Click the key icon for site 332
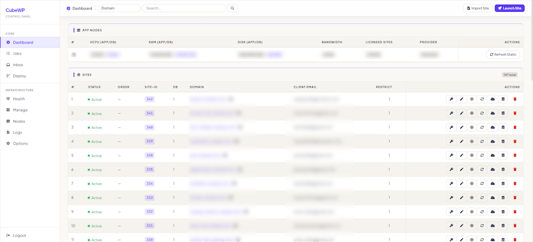 point(451,212)
